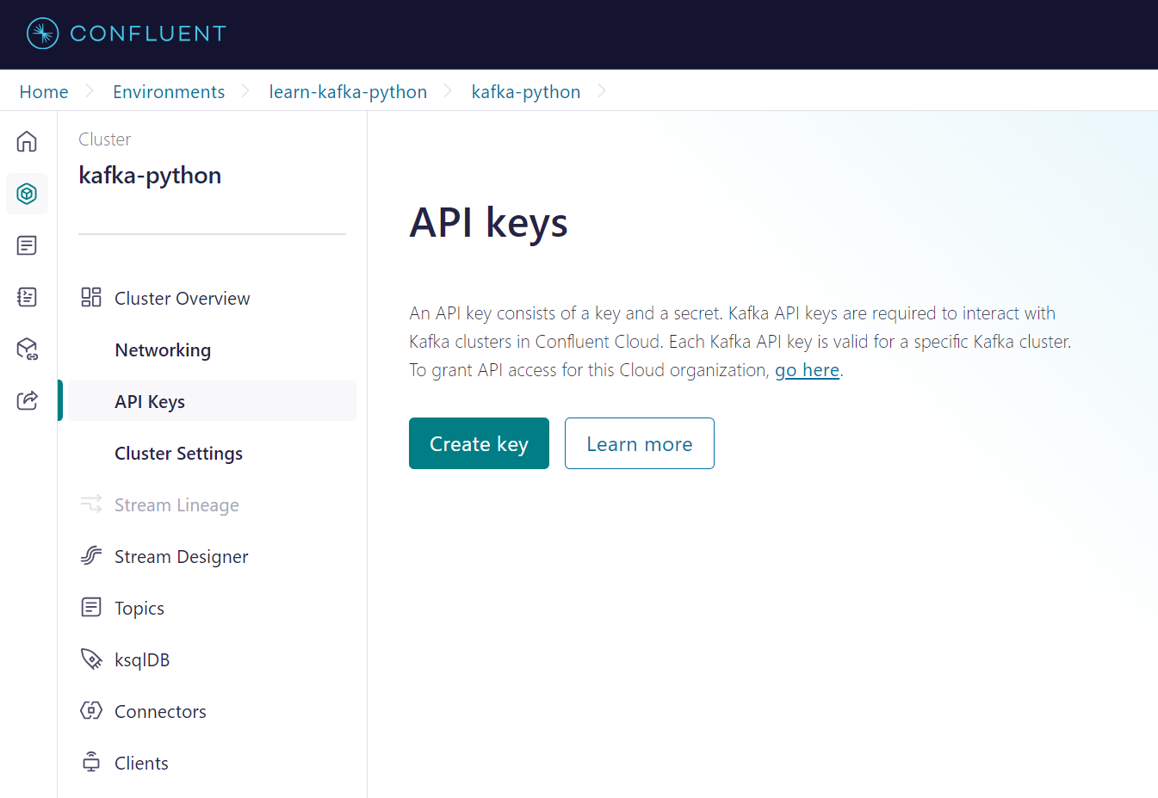Open kafka-python breadcrumb link
This screenshot has width=1158, height=798.
(526, 92)
